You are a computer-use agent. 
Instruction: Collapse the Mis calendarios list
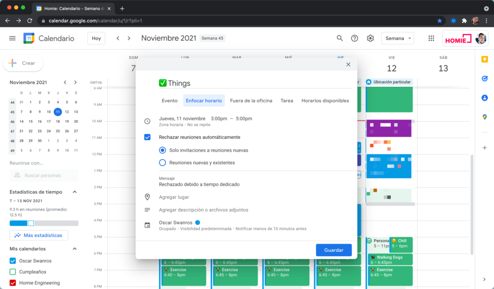[75, 248]
